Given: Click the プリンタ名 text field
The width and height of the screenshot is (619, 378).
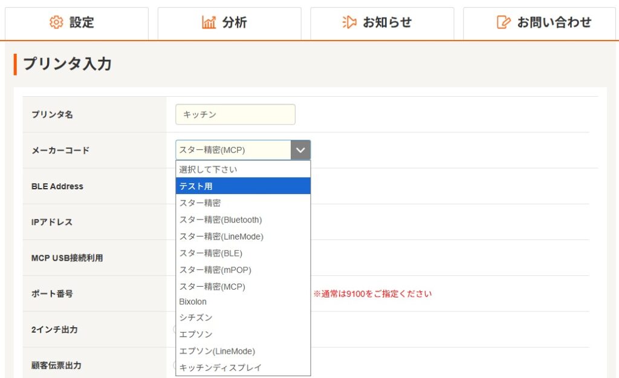Looking at the screenshot, I should click(x=235, y=114).
